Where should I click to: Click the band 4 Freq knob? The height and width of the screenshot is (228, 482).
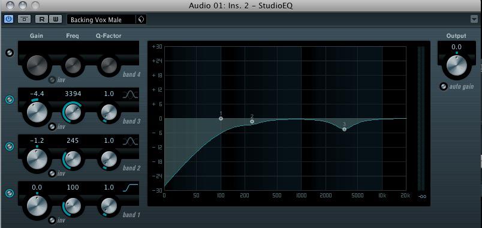click(73, 65)
